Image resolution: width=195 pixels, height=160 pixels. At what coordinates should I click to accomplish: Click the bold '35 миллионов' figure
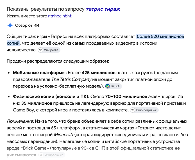[37, 103]
